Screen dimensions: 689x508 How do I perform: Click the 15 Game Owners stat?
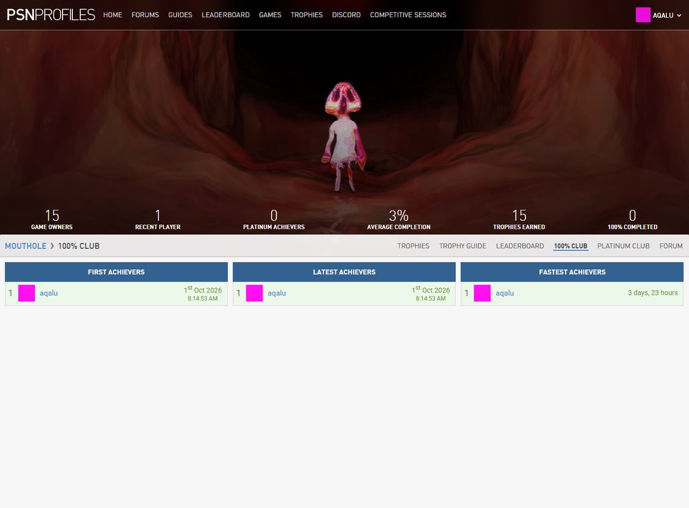pos(52,220)
